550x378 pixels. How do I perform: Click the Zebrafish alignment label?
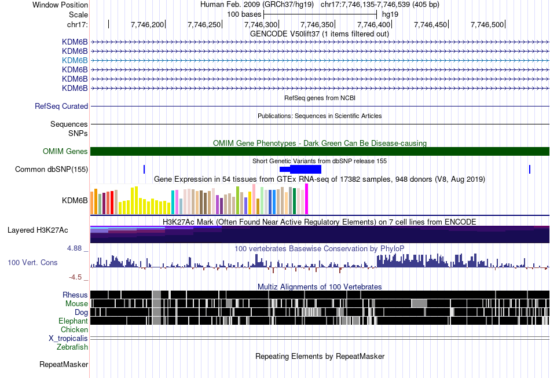(72, 347)
